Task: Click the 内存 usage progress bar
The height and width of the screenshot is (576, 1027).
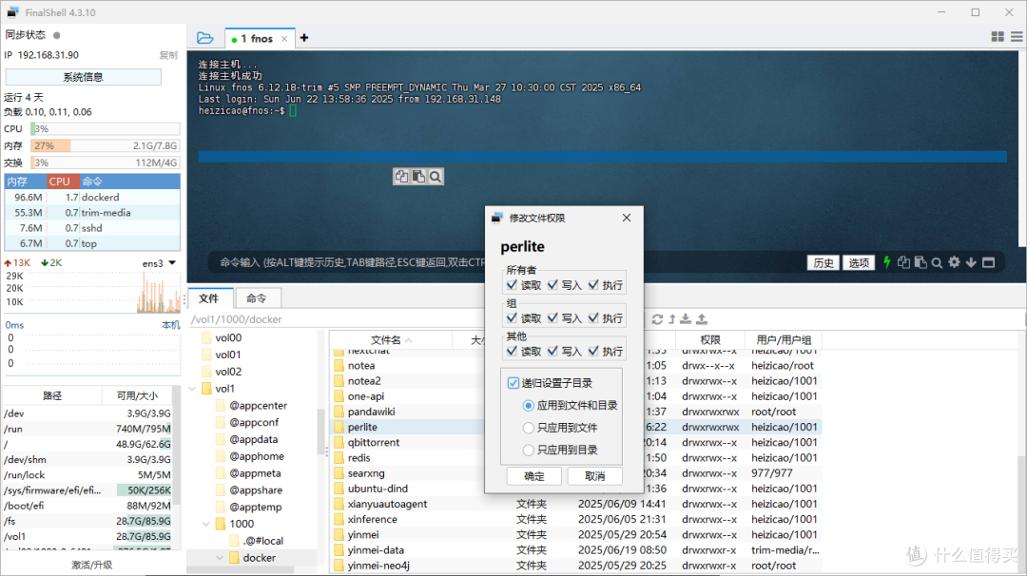Action: 105,146
